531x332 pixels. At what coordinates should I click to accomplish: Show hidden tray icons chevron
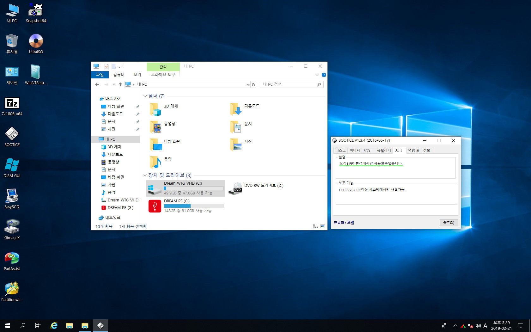(x=455, y=325)
